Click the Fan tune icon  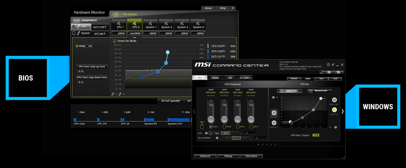(334, 110)
